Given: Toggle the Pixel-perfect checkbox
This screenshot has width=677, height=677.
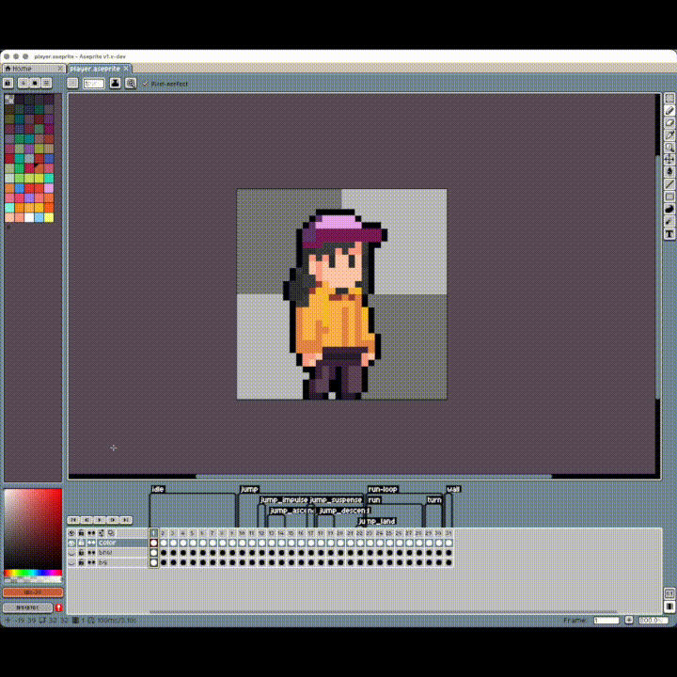Looking at the screenshot, I should (x=146, y=84).
